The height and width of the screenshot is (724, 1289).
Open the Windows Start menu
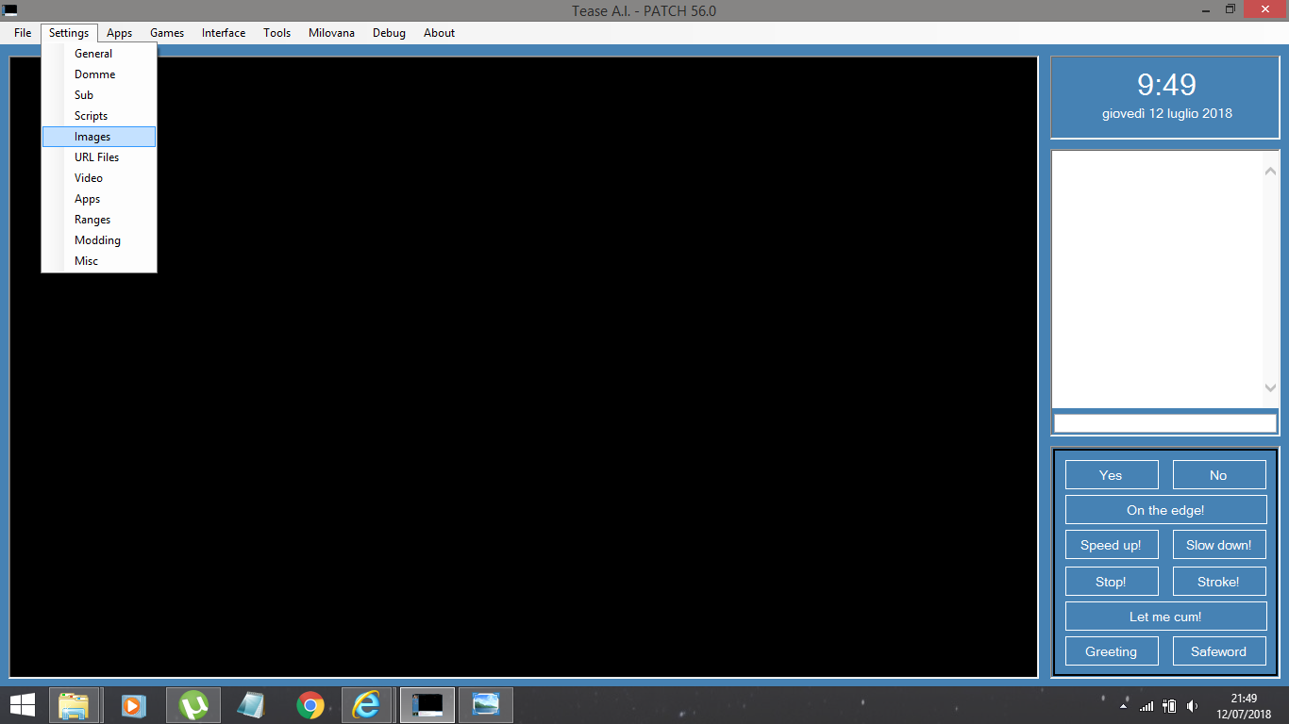[23, 704]
